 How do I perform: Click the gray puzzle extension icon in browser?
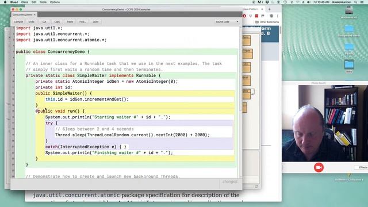[271, 16]
